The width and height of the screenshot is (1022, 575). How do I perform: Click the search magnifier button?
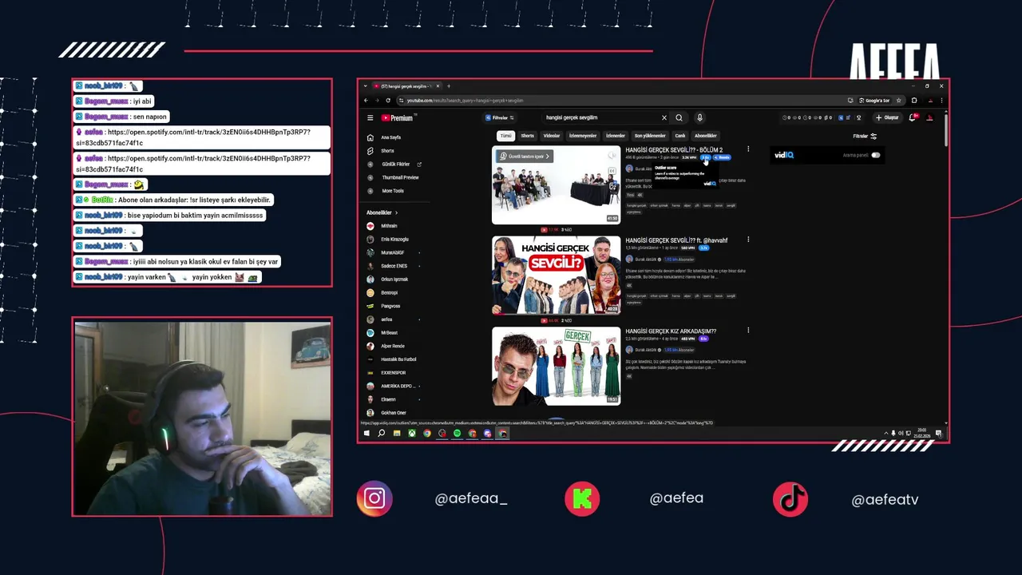click(x=679, y=117)
